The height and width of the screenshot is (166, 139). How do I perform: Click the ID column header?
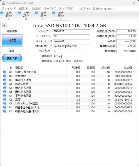pyautogui.click(x=11, y=68)
